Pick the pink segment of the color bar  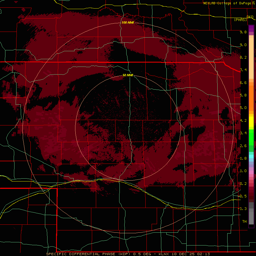point(251,172)
